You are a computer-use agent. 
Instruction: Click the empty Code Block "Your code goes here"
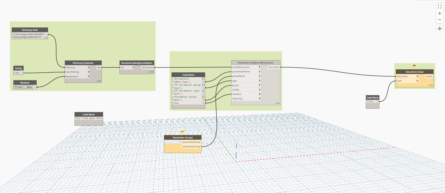coord(89,118)
